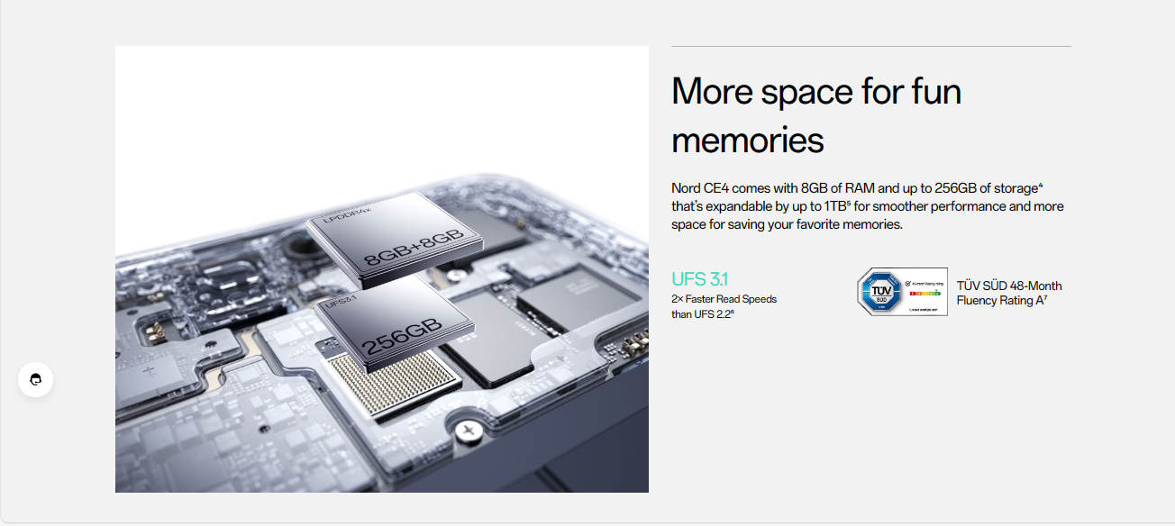
Task: Open footnote 4 after "256GB of storage"
Action: tap(1040, 185)
